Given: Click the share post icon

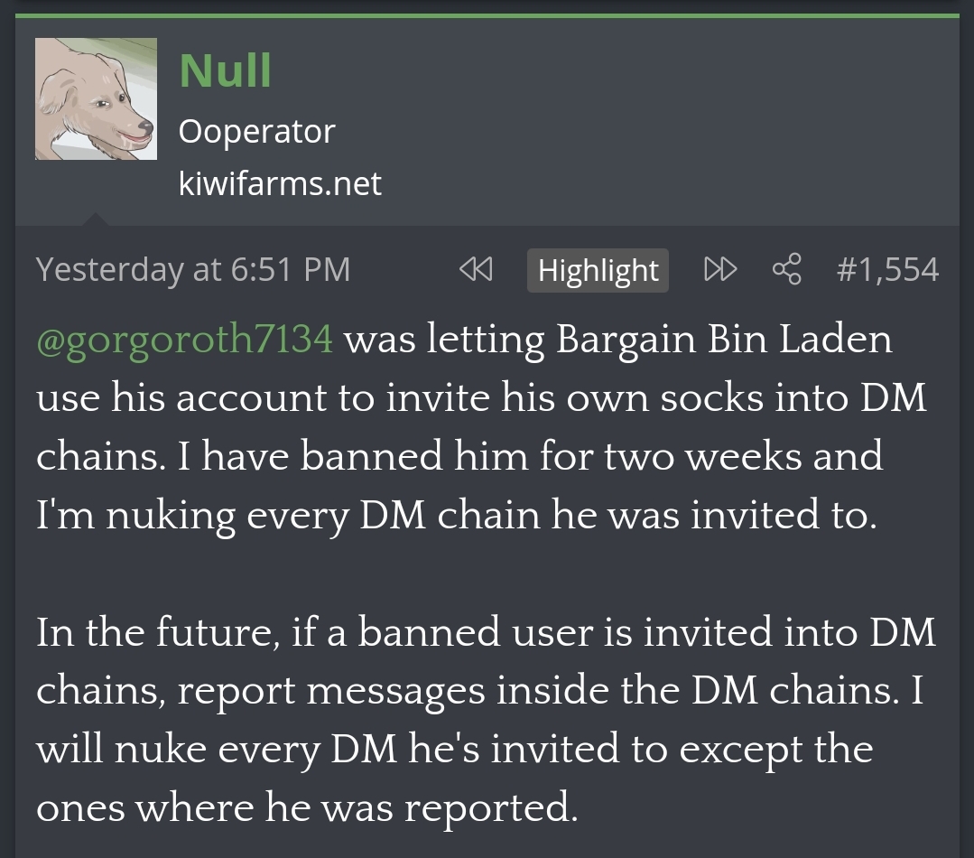Looking at the screenshot, I should tap(786, 270).
